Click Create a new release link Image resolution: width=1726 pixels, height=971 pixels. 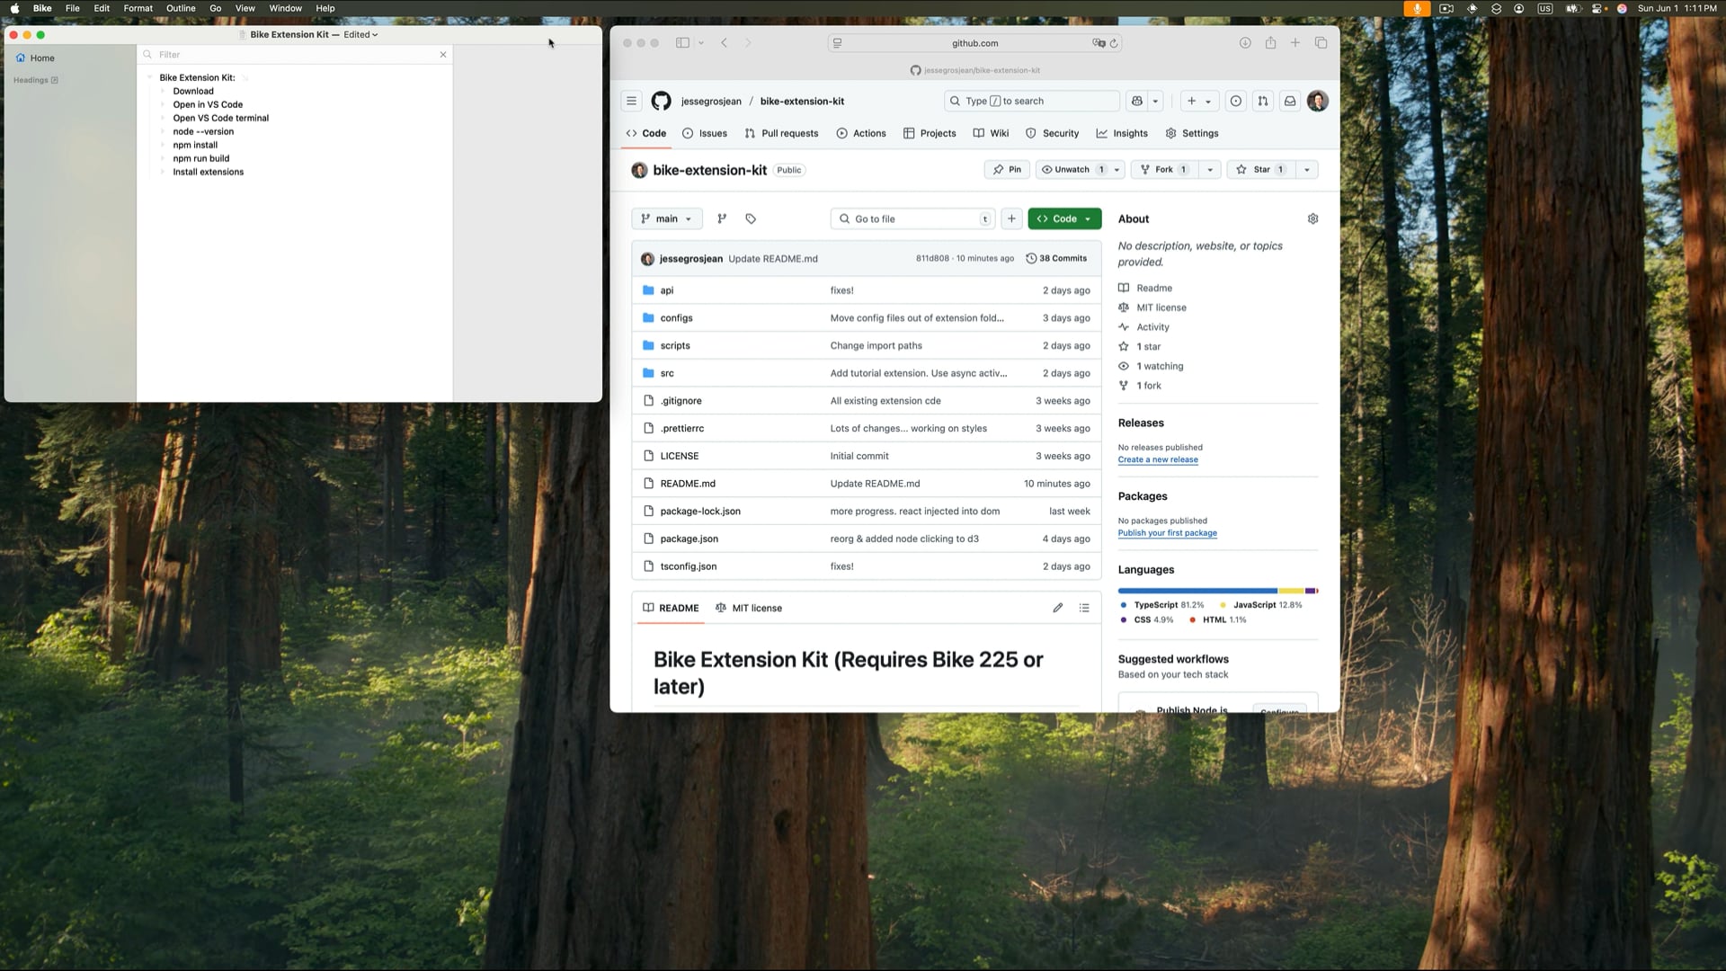point(1158,459)
